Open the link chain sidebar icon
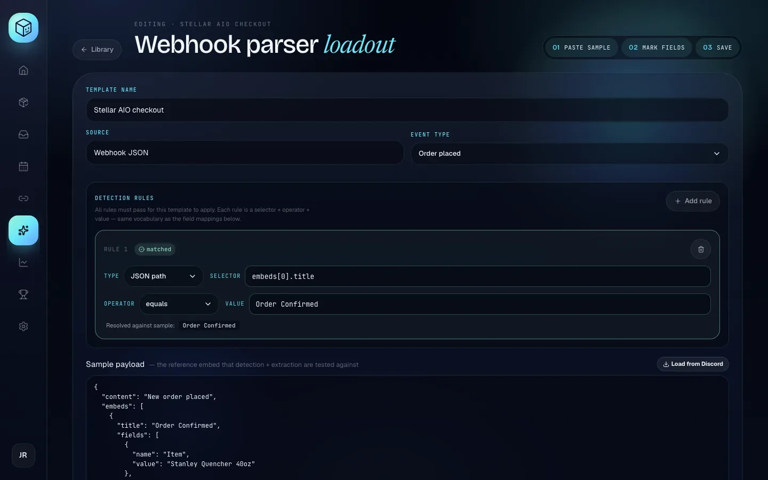Viewport: 768px width, 480px height. coord(23,198)
